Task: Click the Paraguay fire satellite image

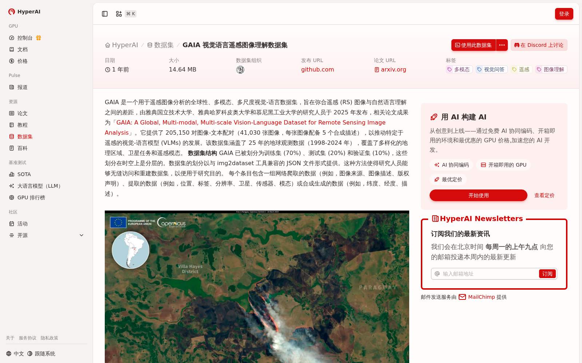Action: (x=257, y=287)
